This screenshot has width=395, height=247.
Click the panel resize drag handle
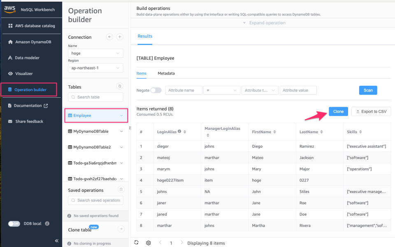click(x=130, y=128)
